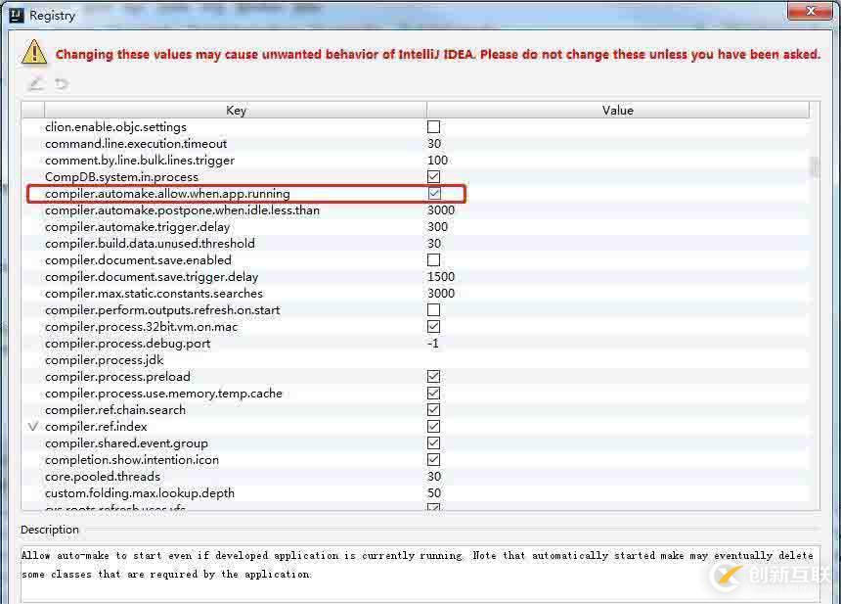
Task: Select compiler.process.use.memory.temp.cache key
Action: [163, 393]
